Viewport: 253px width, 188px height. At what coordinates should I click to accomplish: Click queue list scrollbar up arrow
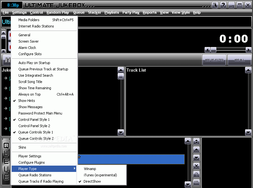(188, 141)
